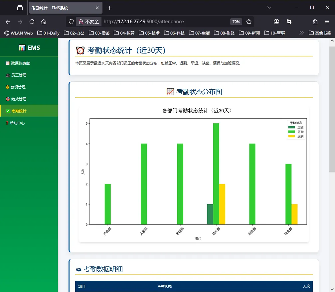The height and width of the screenshot is (292, 335).
Task: Click the EMS logo chart icon
Action: pos(22,48)
